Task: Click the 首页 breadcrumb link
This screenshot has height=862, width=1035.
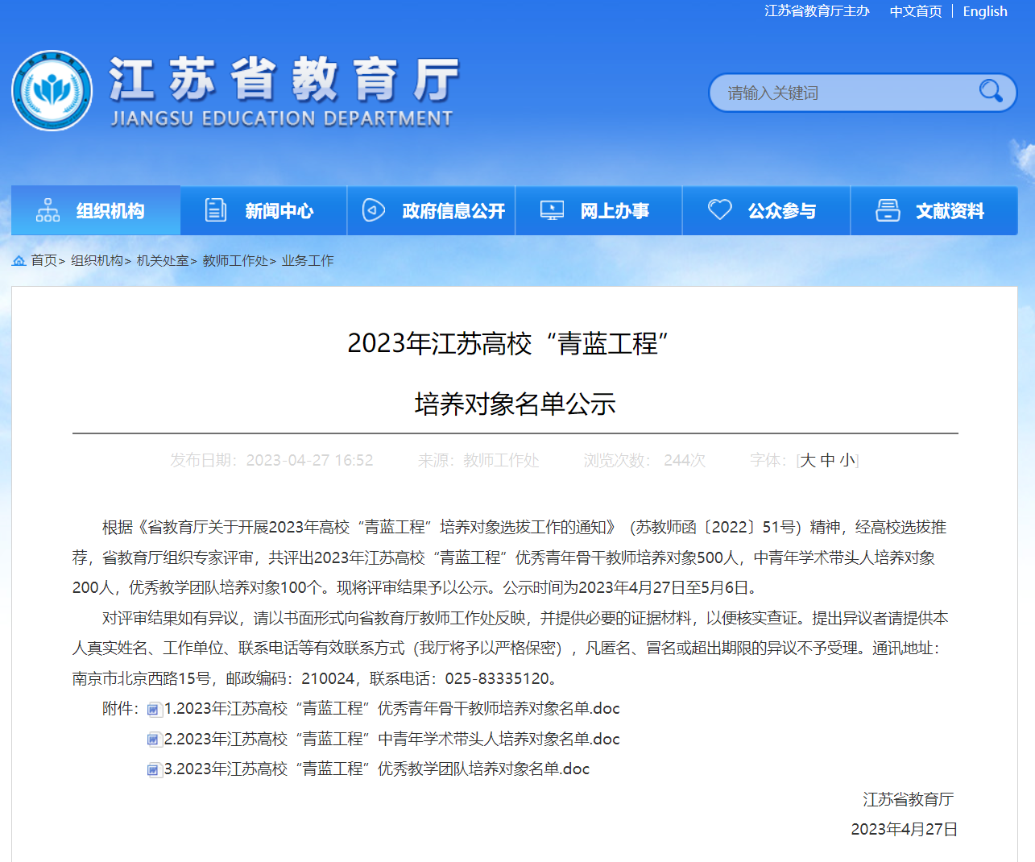Action: (43, 260)
